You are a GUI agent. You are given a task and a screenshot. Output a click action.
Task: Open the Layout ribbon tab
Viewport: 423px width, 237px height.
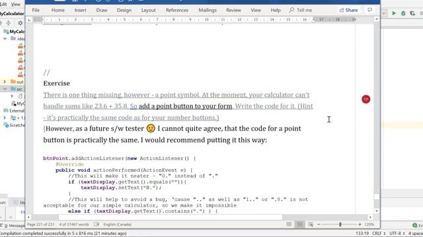point(148,11)
